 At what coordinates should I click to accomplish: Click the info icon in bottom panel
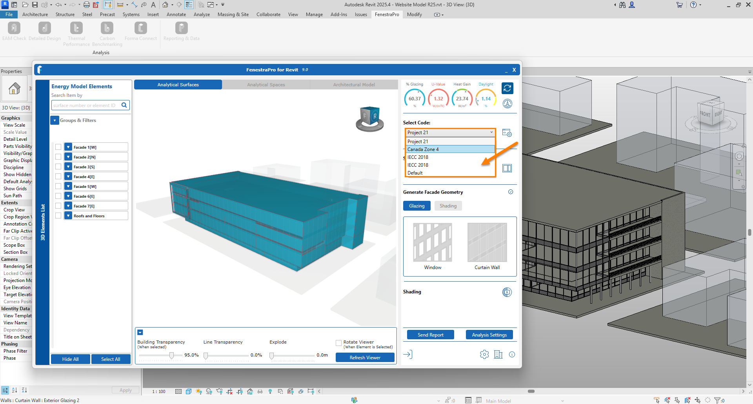pyautogui.click(x=512, y=355)
